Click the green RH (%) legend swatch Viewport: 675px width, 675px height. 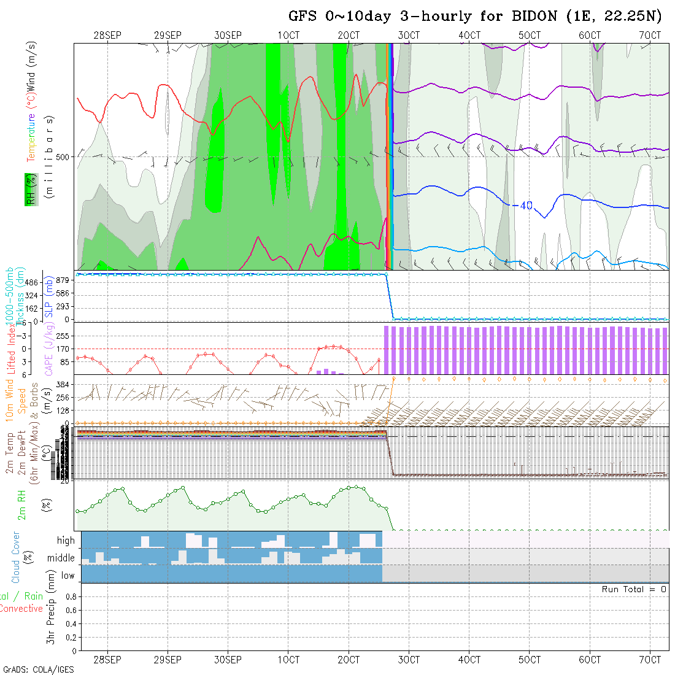point(29,189)
